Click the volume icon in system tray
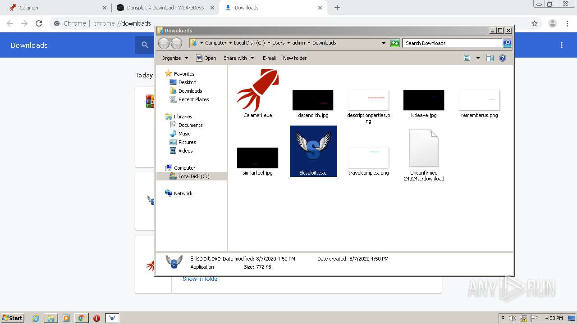 [x=513, y=318]
